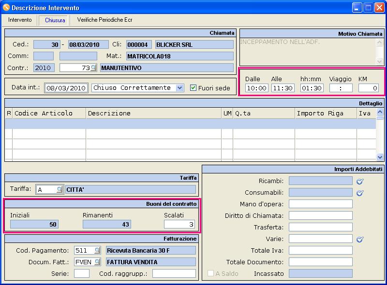
Task: Click the BLICKER SRL client name
Action: (194, 44)
